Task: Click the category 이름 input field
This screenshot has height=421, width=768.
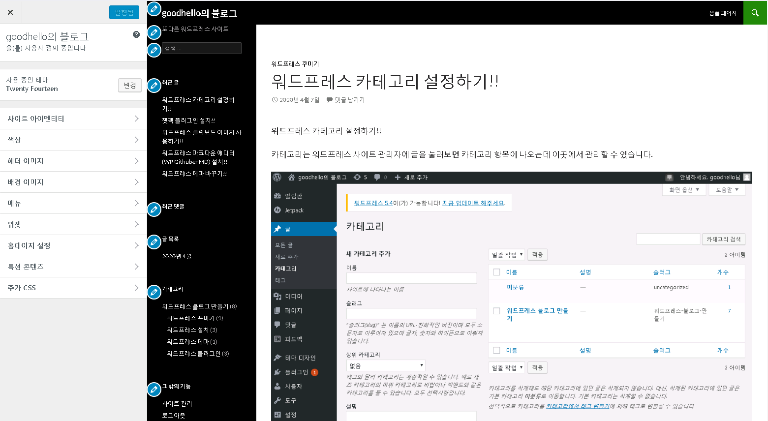Action: click(411, 278)
